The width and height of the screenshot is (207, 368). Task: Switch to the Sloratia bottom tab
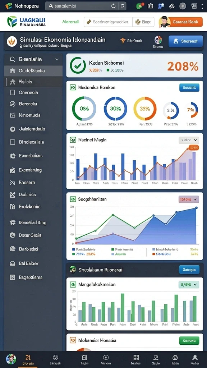(x=28, y=359)
